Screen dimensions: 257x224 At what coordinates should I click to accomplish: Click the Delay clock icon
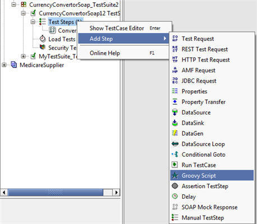click(175, 196)
